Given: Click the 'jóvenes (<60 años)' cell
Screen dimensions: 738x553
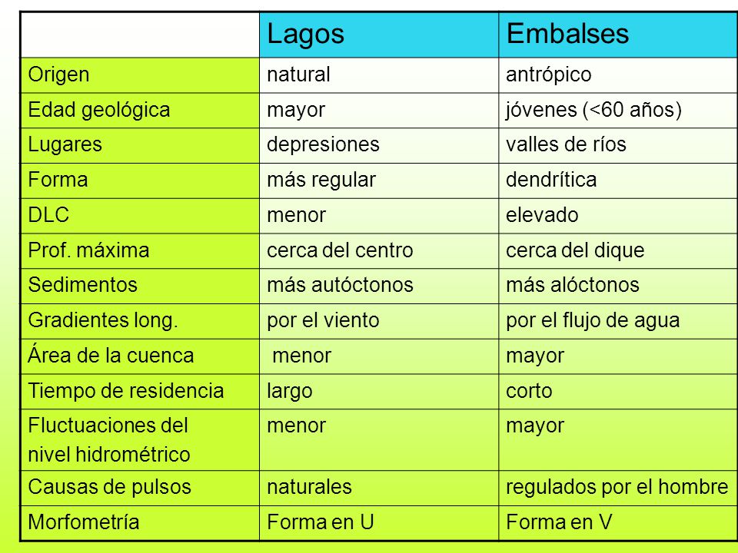Looking at the screenshot, I should click(618, 111).
